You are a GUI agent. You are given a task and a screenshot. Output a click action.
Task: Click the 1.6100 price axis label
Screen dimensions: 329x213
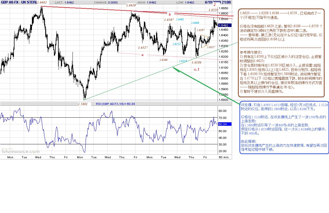coord(223,68)
